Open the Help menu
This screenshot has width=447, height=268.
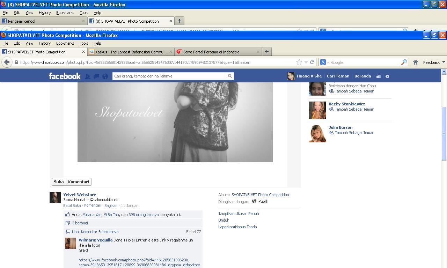(97, 43)
